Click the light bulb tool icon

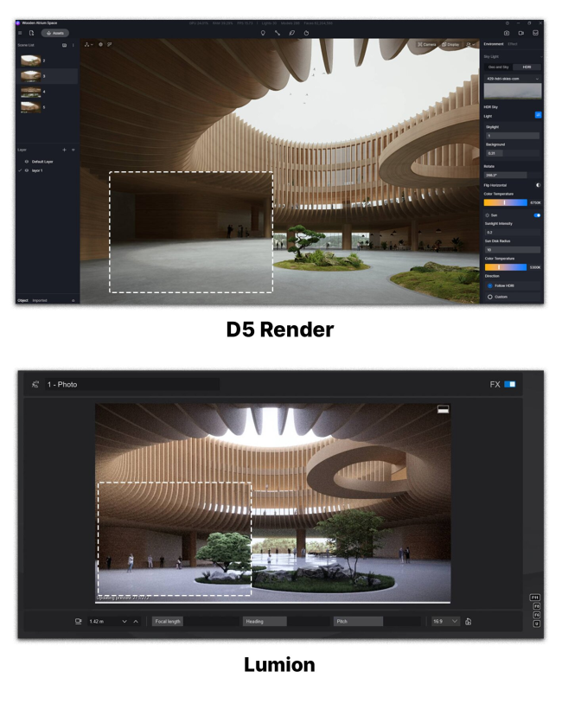coord(263,33)
